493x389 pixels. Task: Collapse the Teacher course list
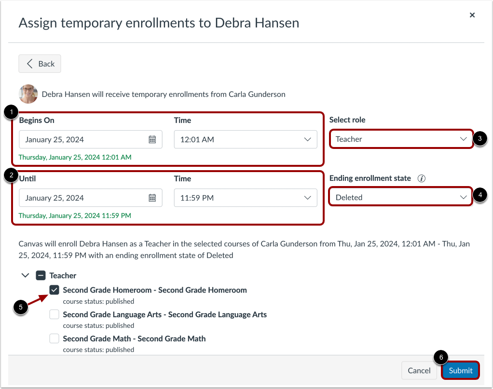(x=25, y=275)
